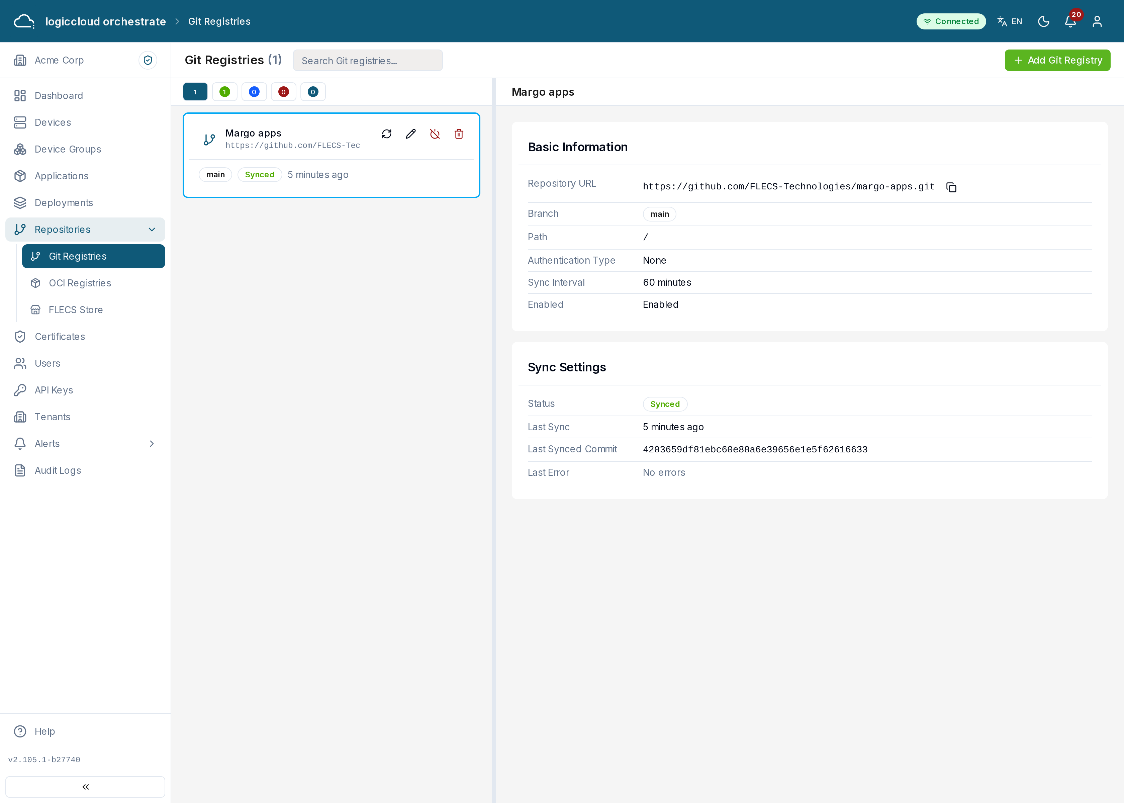The image size is (1124, 803).
Task: Disable the Margo apps registry
Action: pyautogui.click(x=435, y=134)
